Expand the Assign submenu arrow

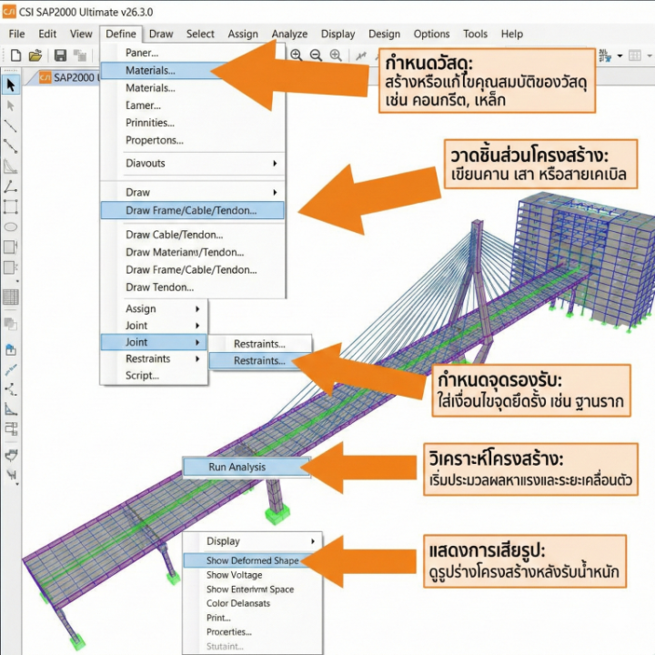(x=197, y=309)
